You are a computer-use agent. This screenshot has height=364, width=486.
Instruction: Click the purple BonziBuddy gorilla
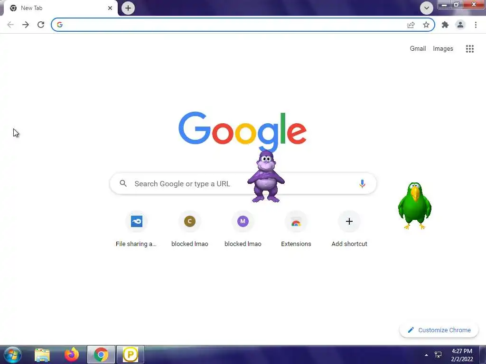coord(266,176)
